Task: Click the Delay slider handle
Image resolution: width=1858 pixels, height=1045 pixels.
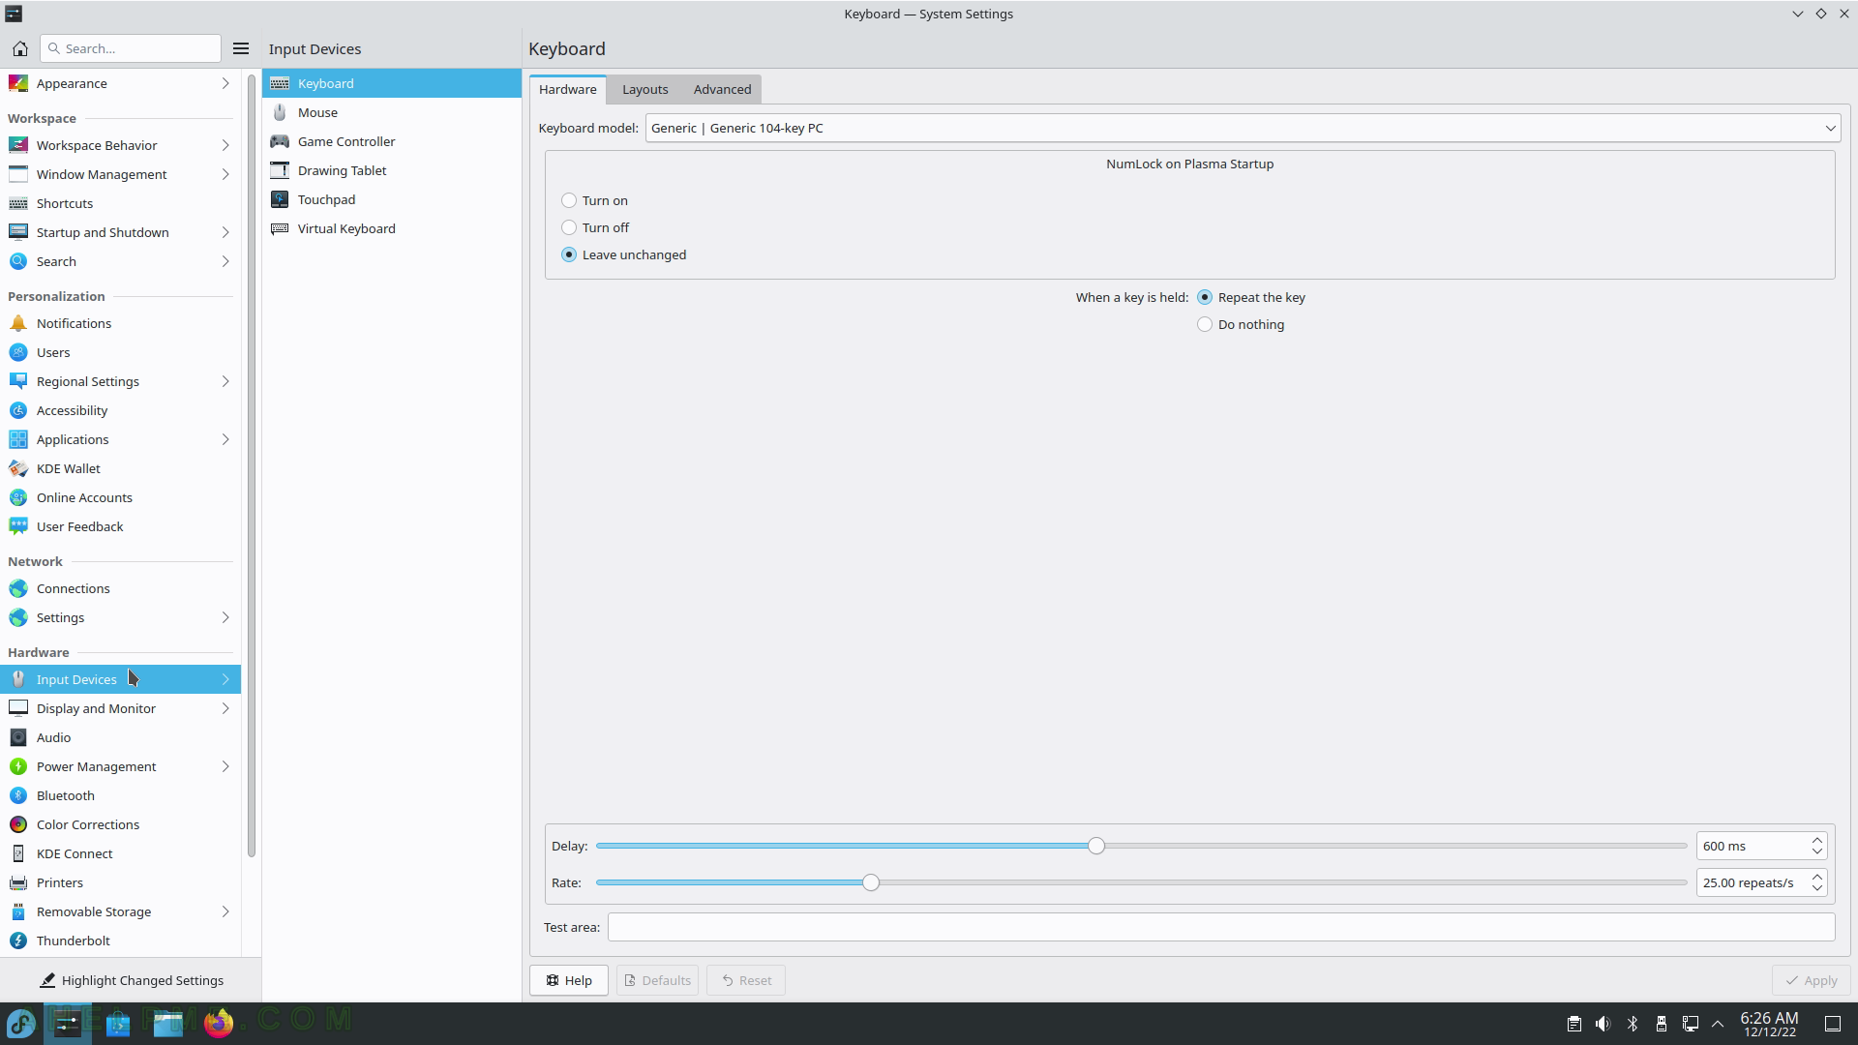Action: [x=1095, y=846]
